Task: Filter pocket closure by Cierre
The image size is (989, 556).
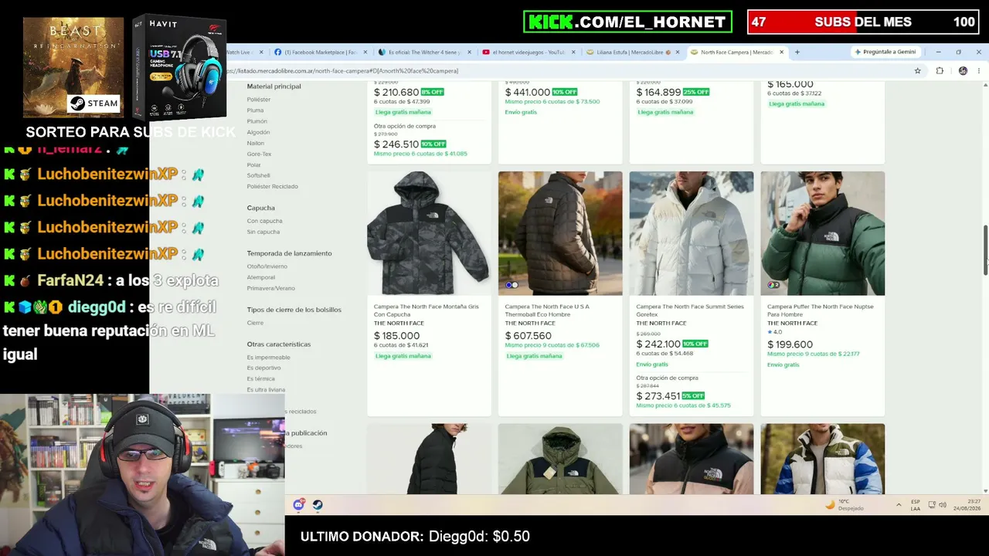Action: pyautogui.click(x=255, y=323)
